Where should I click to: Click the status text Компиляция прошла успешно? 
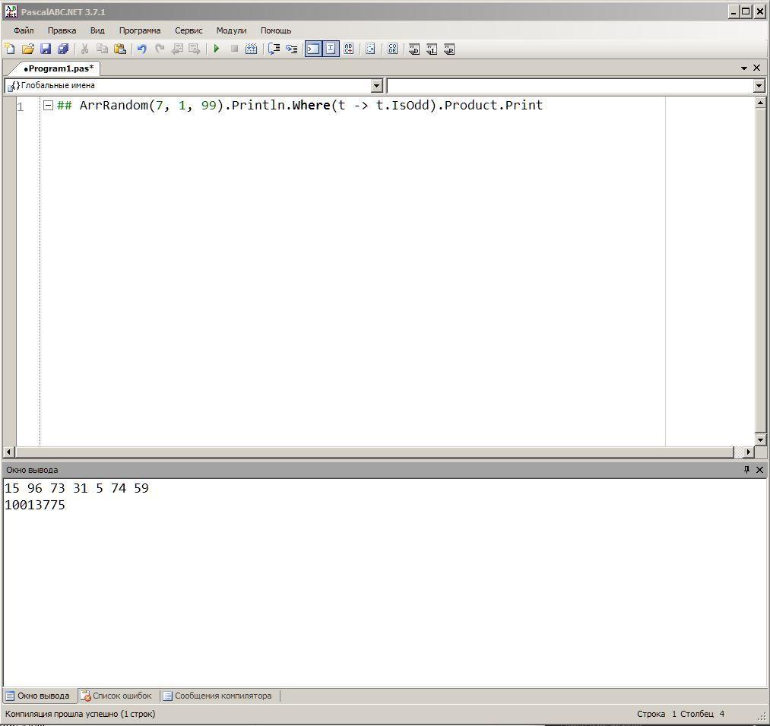[80, 714]
